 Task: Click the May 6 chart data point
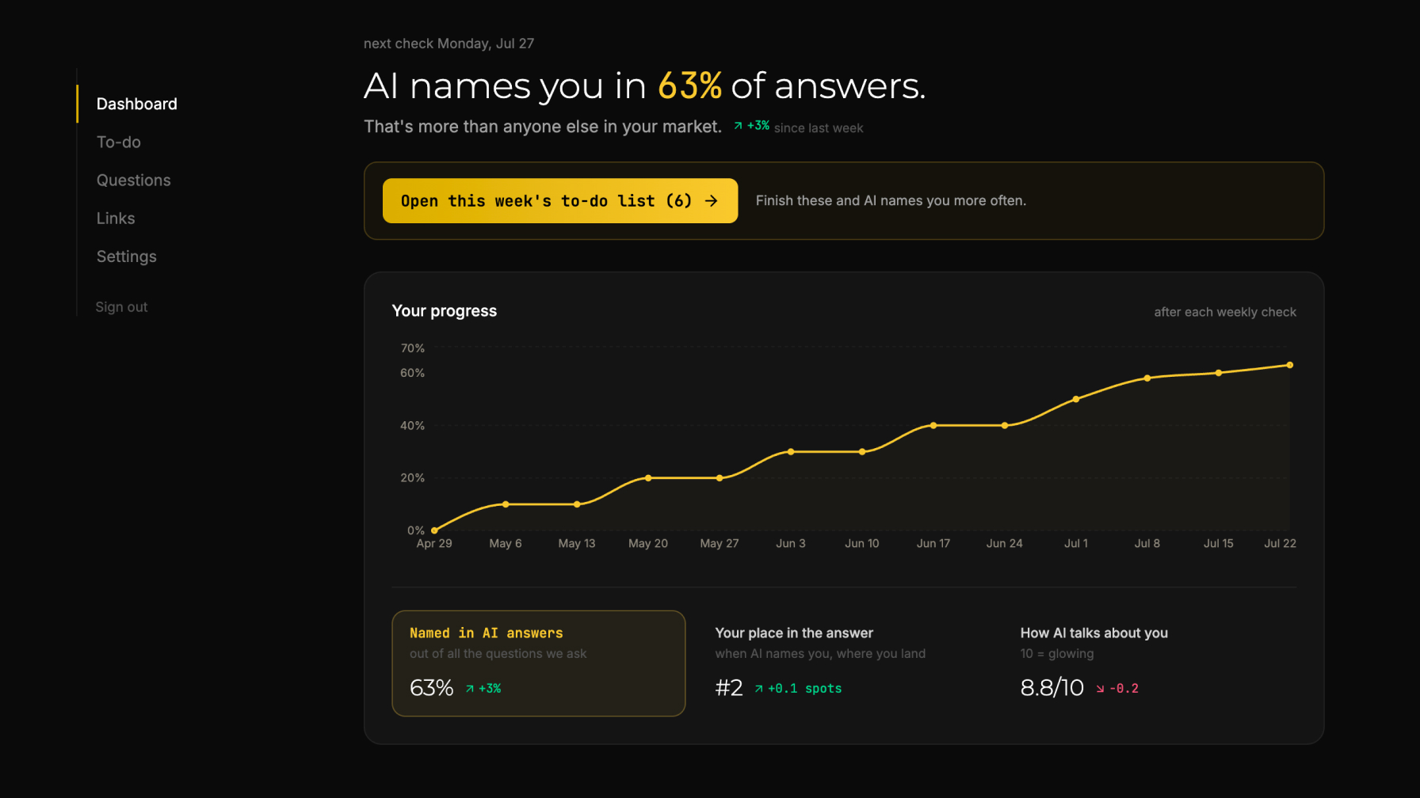tap(506, 504)
